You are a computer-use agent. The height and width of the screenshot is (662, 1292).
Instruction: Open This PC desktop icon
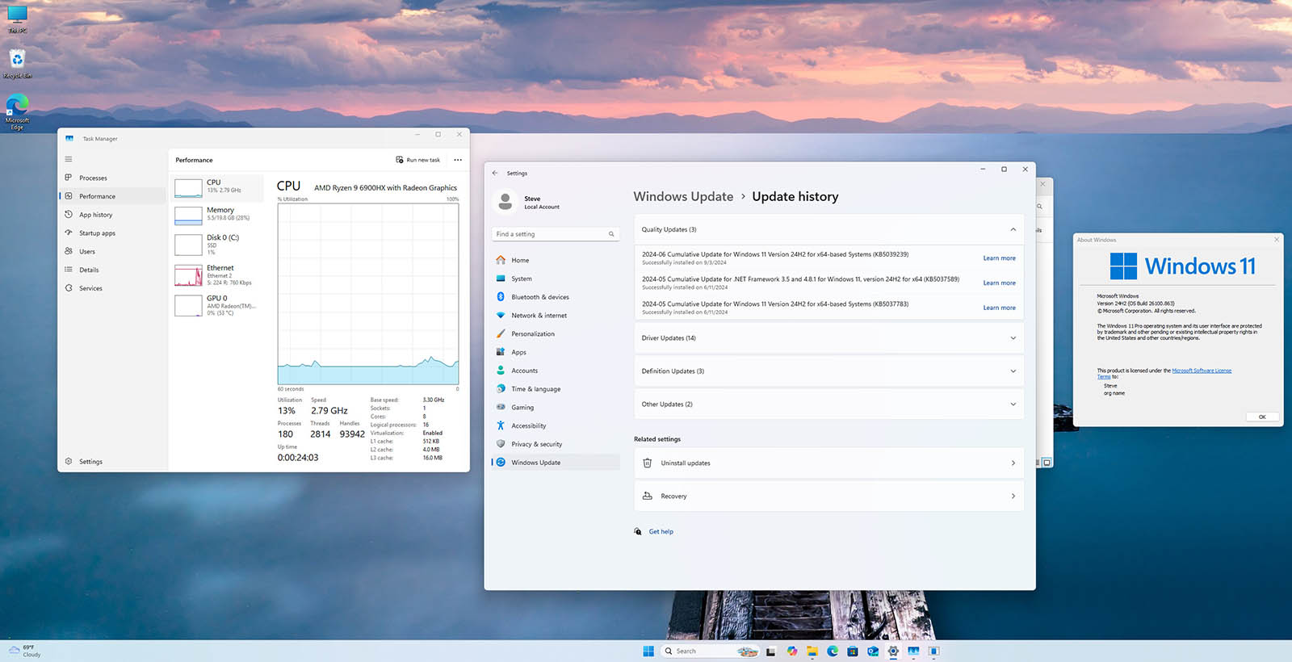17,19
